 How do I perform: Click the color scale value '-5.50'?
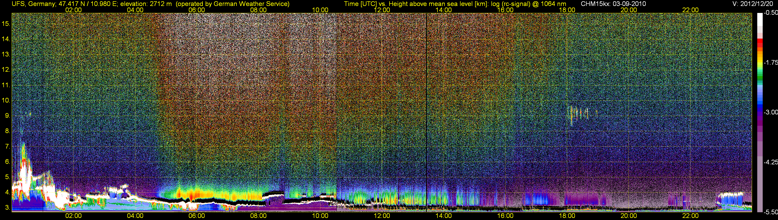770,212
